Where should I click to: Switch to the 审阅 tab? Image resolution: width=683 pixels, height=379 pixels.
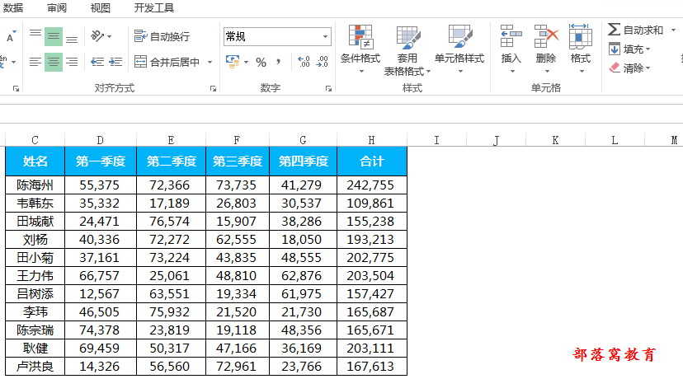57,8
